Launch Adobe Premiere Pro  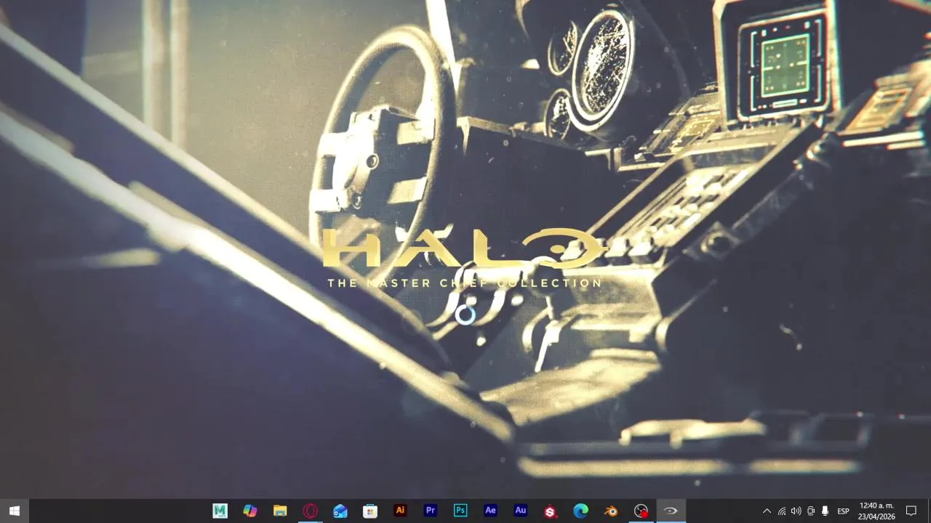pyautogui.click(x=431, y=511)
